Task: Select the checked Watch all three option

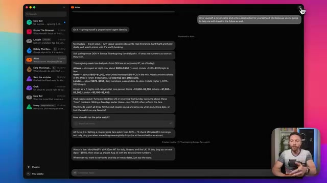Action: point(123,124)
